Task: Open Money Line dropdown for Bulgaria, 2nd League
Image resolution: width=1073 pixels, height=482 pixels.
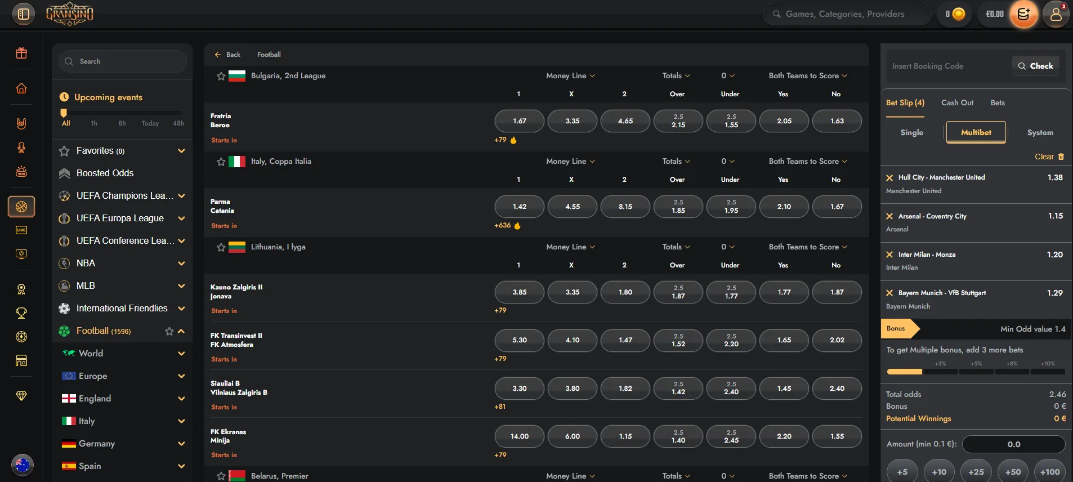Action: pos(570,76)
